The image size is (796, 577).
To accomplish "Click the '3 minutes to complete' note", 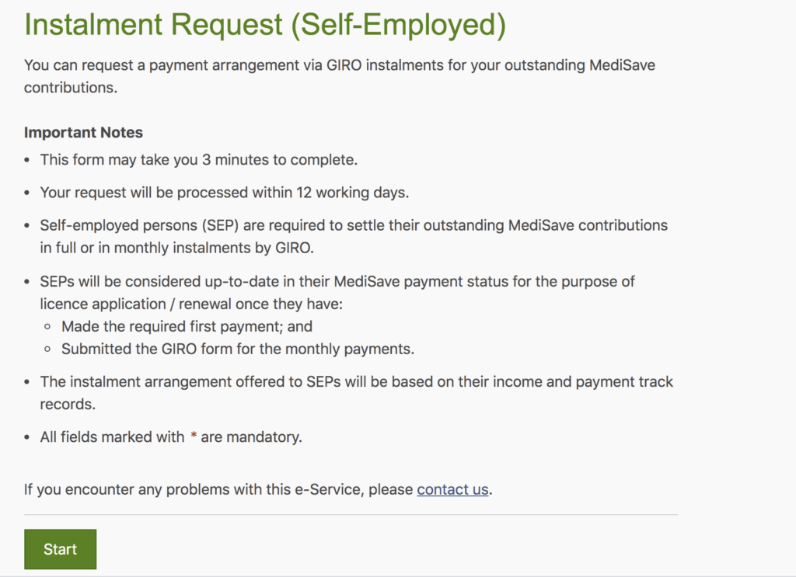I will 199,160.
